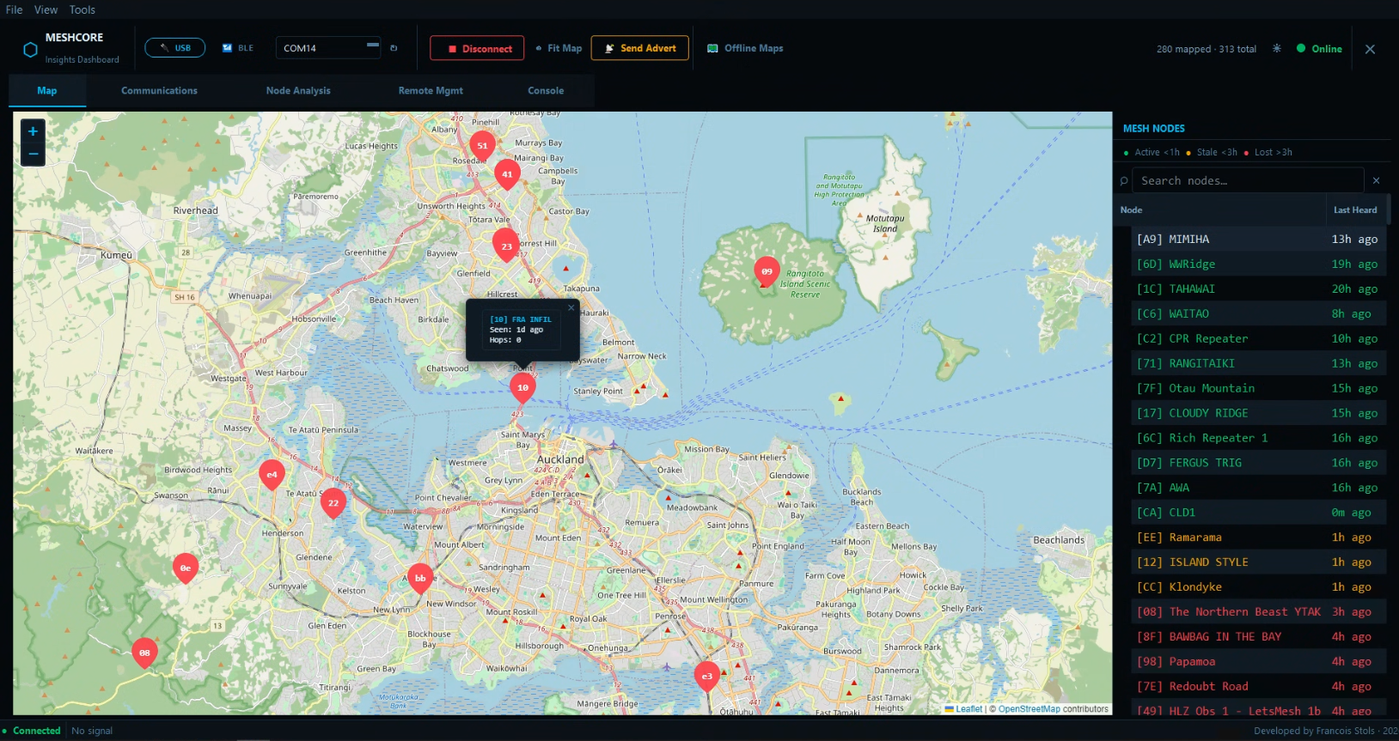Switch to the Remote Mgmt tab
Image resolution: width=1399 pixels, height=741 pixels.
tap(431, 90)
